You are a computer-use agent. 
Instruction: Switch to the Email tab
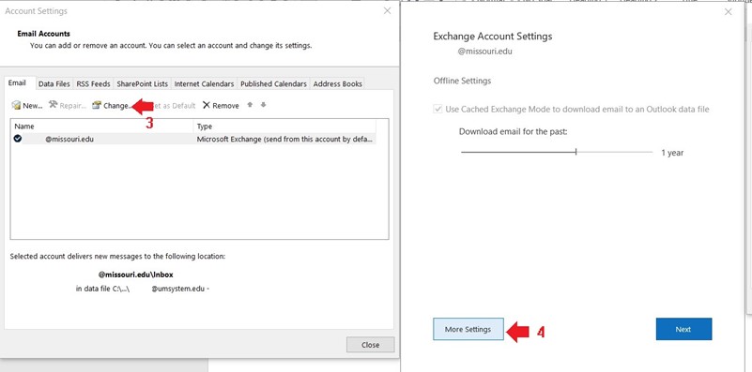17,82
